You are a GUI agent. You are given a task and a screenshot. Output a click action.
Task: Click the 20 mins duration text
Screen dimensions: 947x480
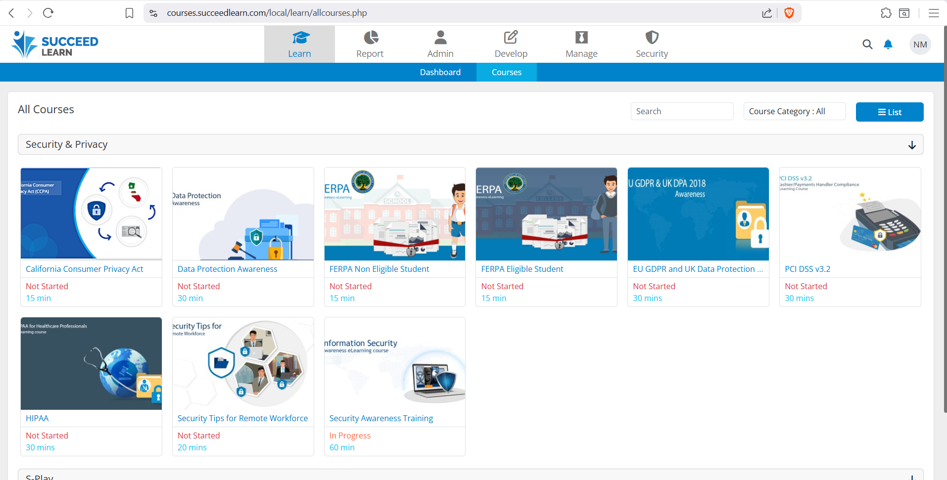(192, 447)
